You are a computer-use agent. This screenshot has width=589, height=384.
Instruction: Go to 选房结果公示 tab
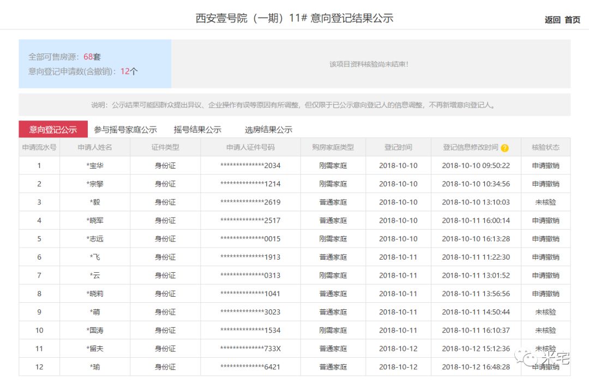(x=268, y=129)
